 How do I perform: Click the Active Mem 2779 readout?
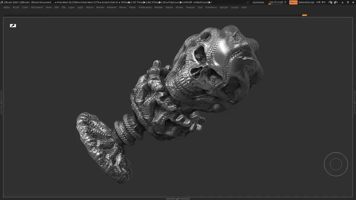point(90,2)
